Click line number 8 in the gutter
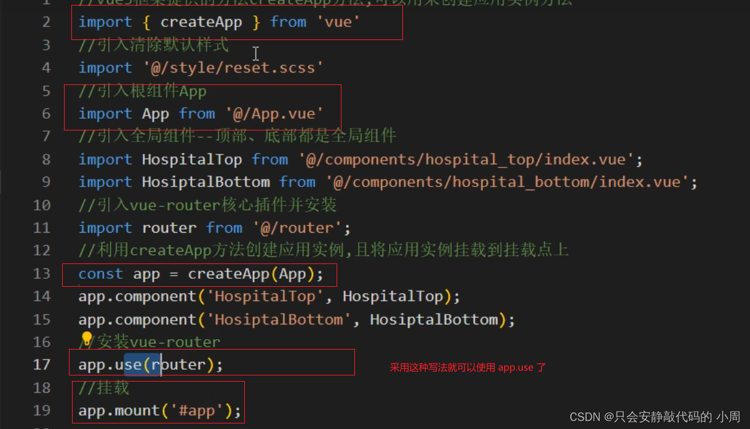Viewport: 750px width, 429px height. click(46, 160)
